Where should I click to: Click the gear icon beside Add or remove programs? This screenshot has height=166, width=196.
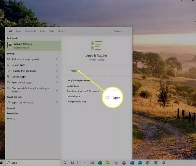(8, 59)
